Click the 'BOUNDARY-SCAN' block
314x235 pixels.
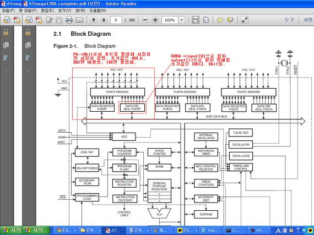tap(87, 182)
